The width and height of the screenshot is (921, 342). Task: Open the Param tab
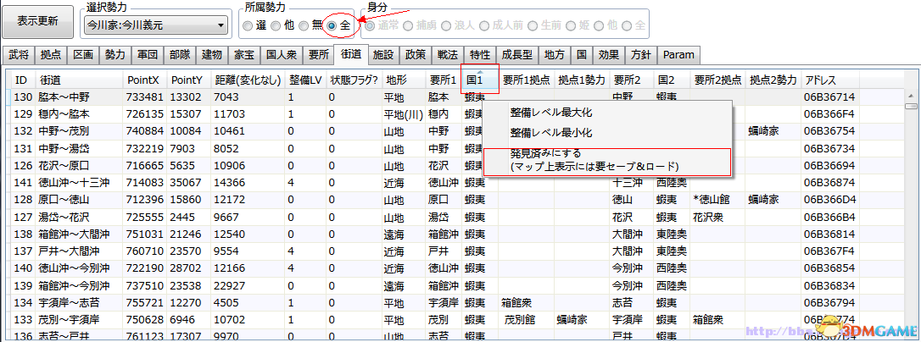(678, 55)
